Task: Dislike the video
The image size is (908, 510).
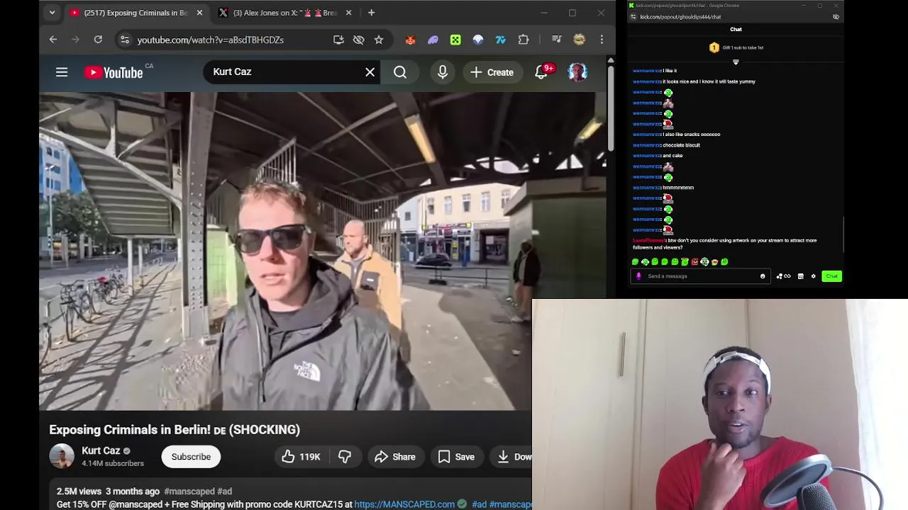Action: coord(345,457)
